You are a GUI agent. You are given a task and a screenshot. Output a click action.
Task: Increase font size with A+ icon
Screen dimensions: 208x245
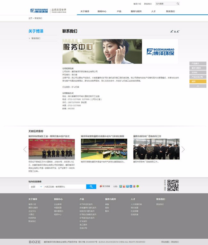pyautogui.click(x=172, y=32)
